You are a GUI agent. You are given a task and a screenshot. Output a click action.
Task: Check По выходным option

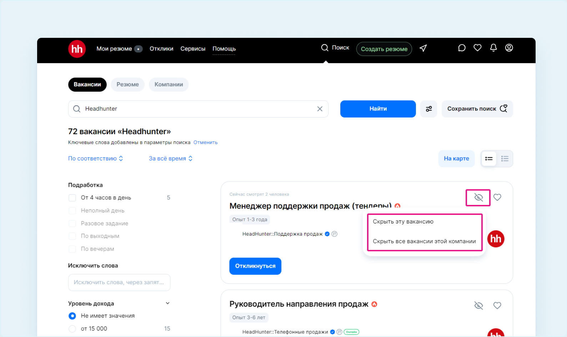(x=72, y=236)
